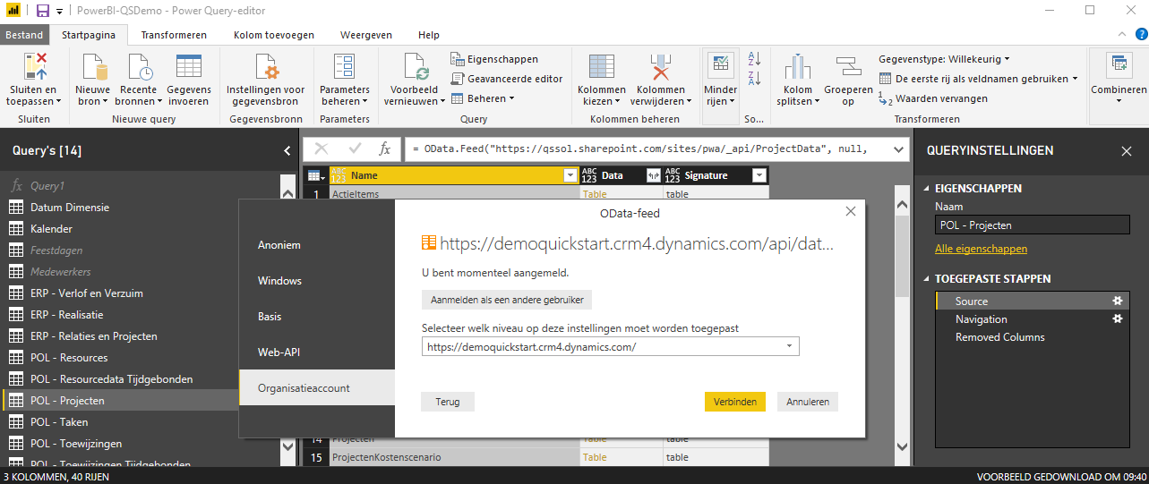
Task: Open Signature column filter dropdown
Action: (x=759, y=175)
